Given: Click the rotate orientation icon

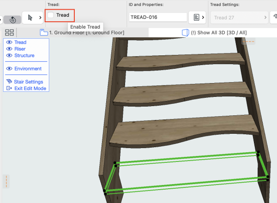Looking at the screenshot, I should (x=12, y=20).
